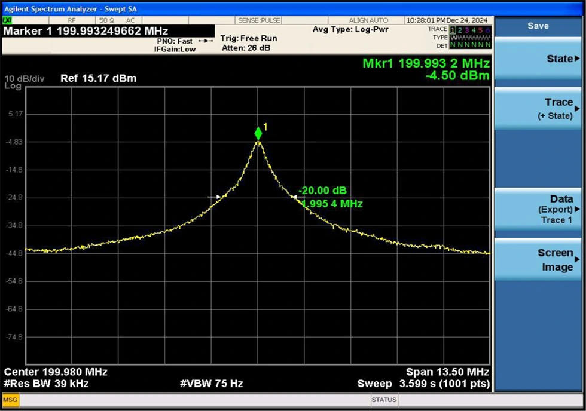Screen dimensions: 586x411
Task: Click the green marker 1 diamond on trace
Action: (x=258, y=134)
